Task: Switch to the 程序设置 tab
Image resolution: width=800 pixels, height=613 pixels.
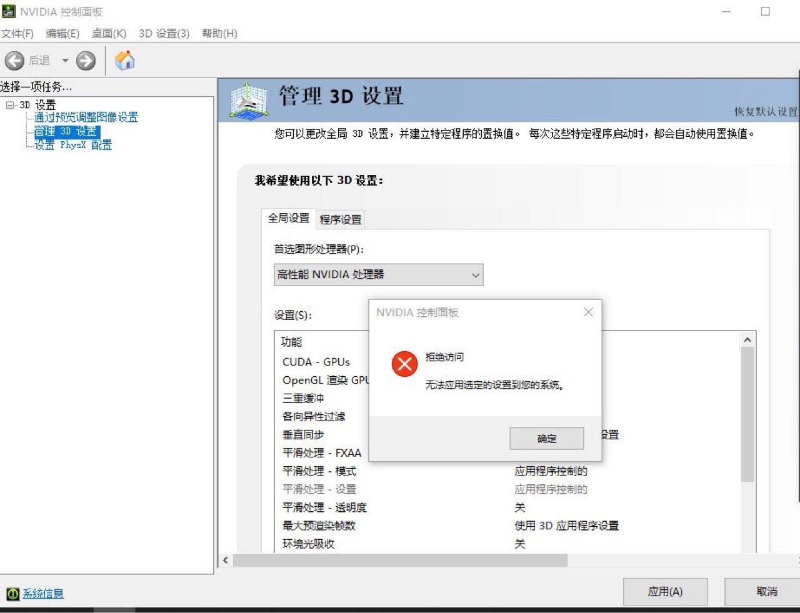Action: click(x=341, y=219)
